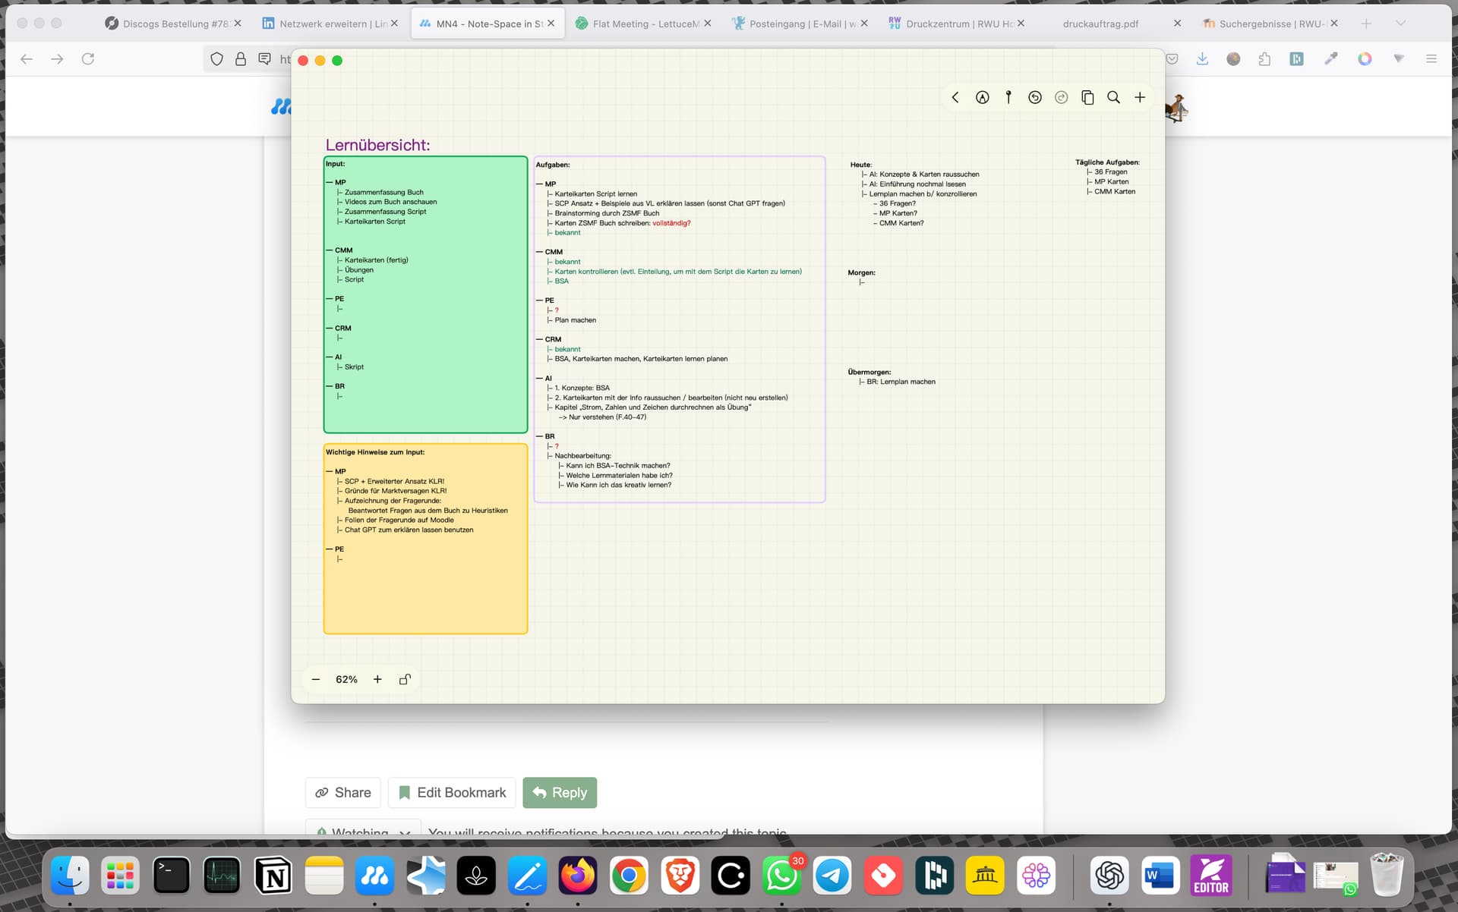Open the pages/copy icon in the toolbar
Screen dimensions: 1458x912
point(1087,97)
